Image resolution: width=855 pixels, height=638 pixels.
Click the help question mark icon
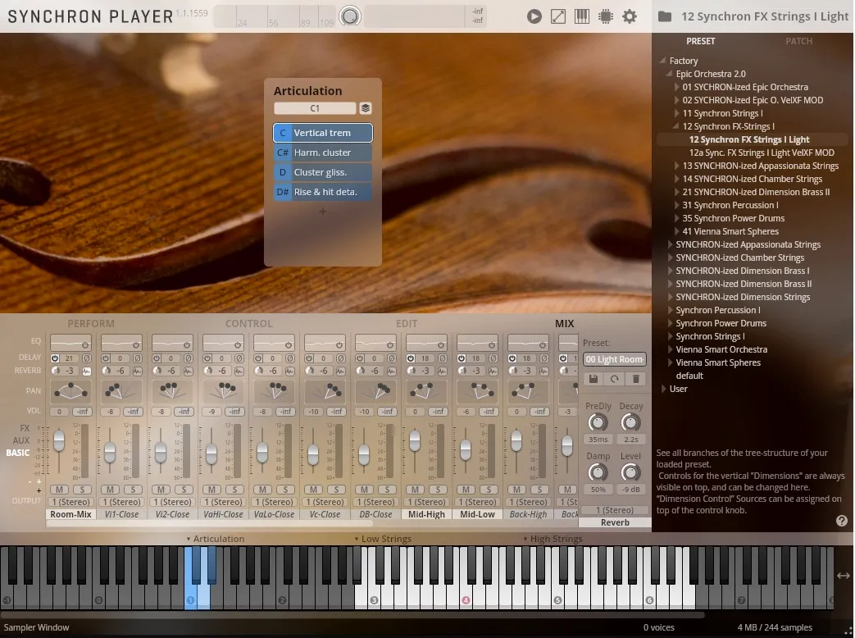click(x=841, y=521)
